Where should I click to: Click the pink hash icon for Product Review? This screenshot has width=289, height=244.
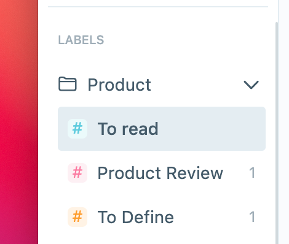[x=77, y=173]
